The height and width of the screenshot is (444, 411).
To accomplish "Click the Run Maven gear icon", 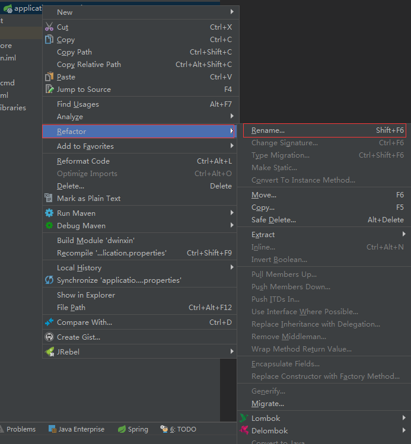I will click(49, 213).
